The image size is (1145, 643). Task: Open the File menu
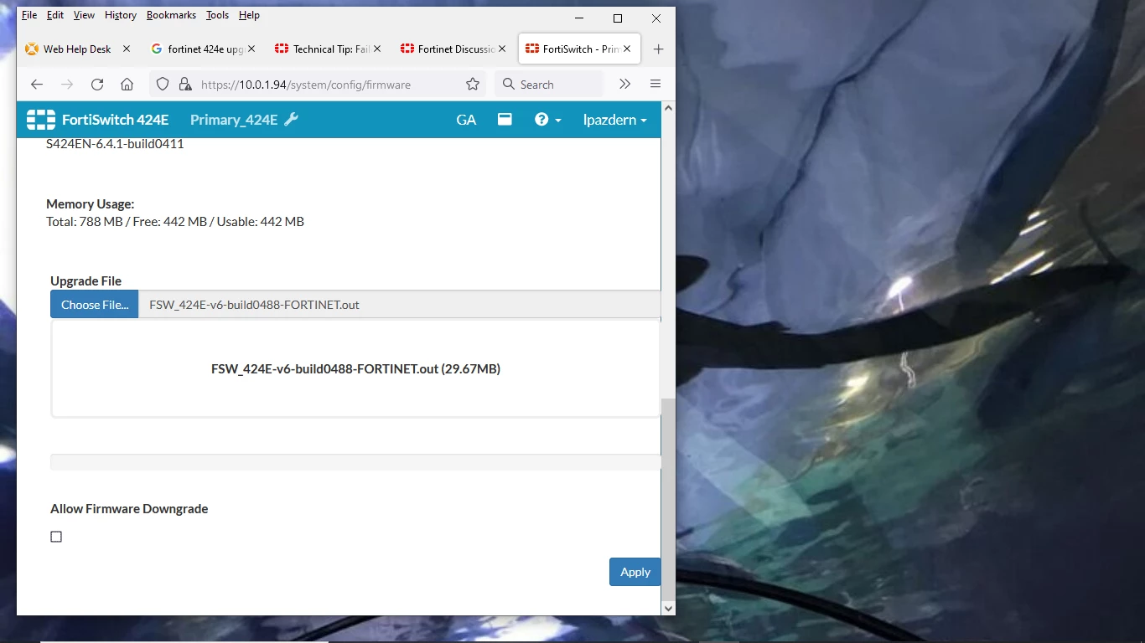click(x=29, y=15)
